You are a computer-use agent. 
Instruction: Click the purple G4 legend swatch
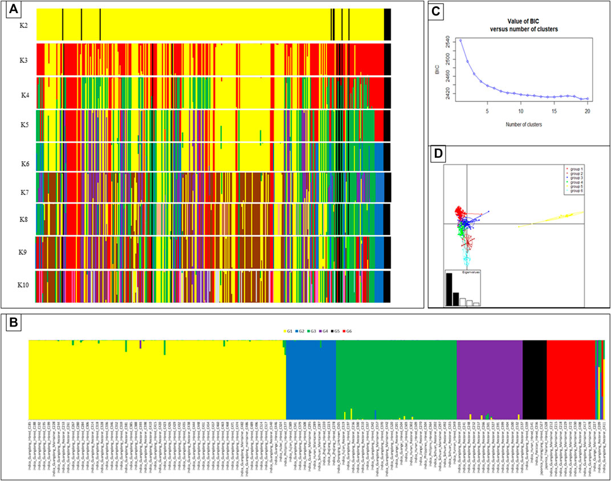pos(320,331)
